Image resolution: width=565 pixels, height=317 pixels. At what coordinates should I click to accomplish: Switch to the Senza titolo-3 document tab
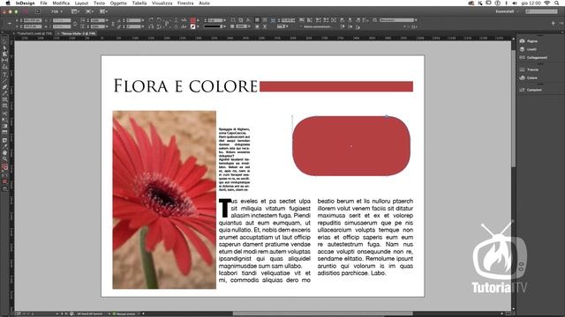[x=78, y=33]
